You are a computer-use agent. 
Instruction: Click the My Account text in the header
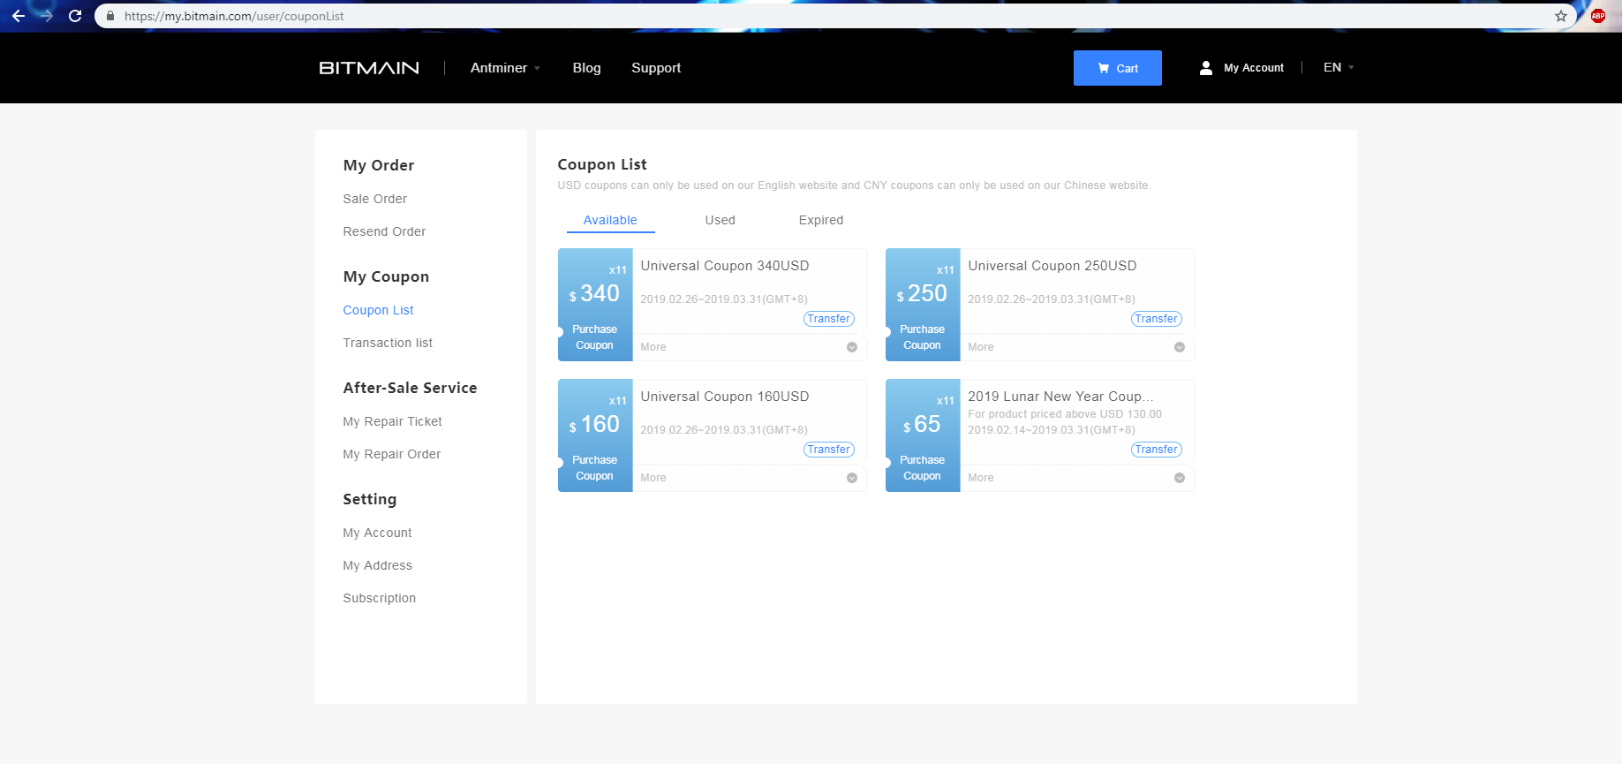tap(1254, 68)
